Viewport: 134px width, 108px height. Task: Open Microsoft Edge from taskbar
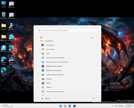point(70,106)
